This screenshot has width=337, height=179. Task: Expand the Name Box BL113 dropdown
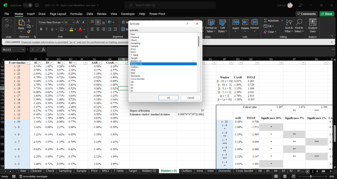coord(23,50)
